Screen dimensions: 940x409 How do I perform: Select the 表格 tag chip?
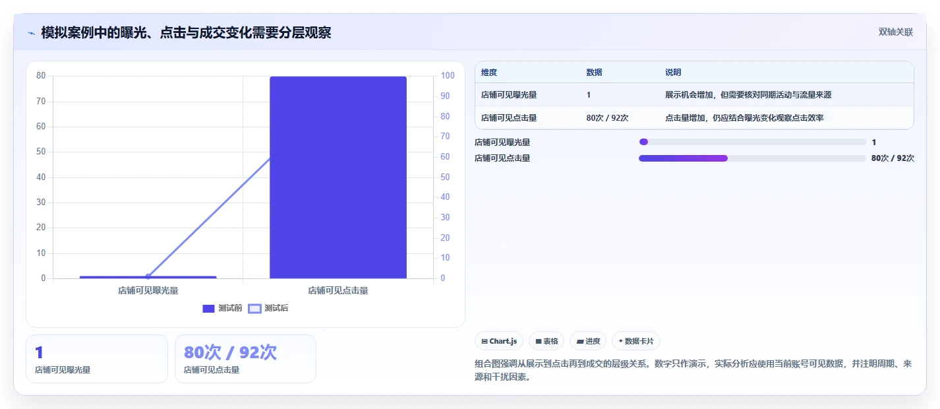(546, 341)
